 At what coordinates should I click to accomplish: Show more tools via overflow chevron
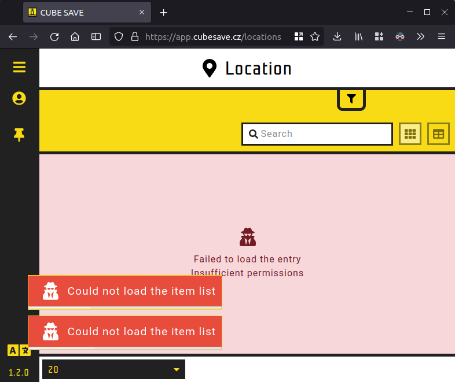(421, 36)
